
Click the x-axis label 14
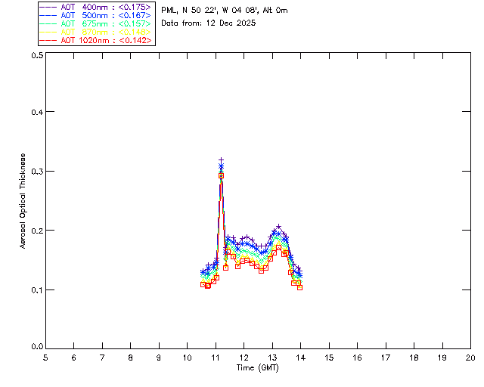[301, 358]
